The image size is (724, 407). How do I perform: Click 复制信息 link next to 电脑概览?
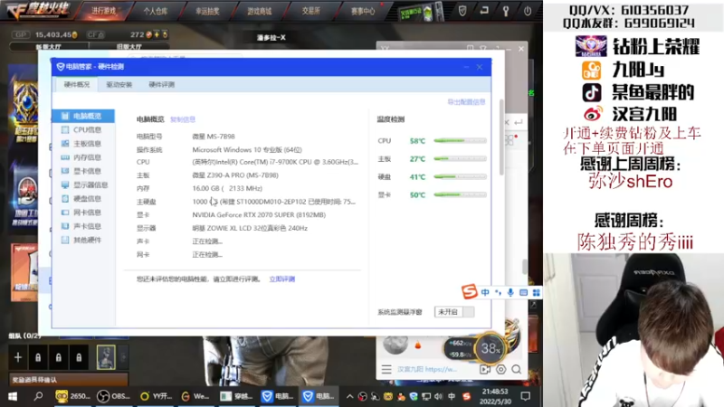(x=183, y=119)
